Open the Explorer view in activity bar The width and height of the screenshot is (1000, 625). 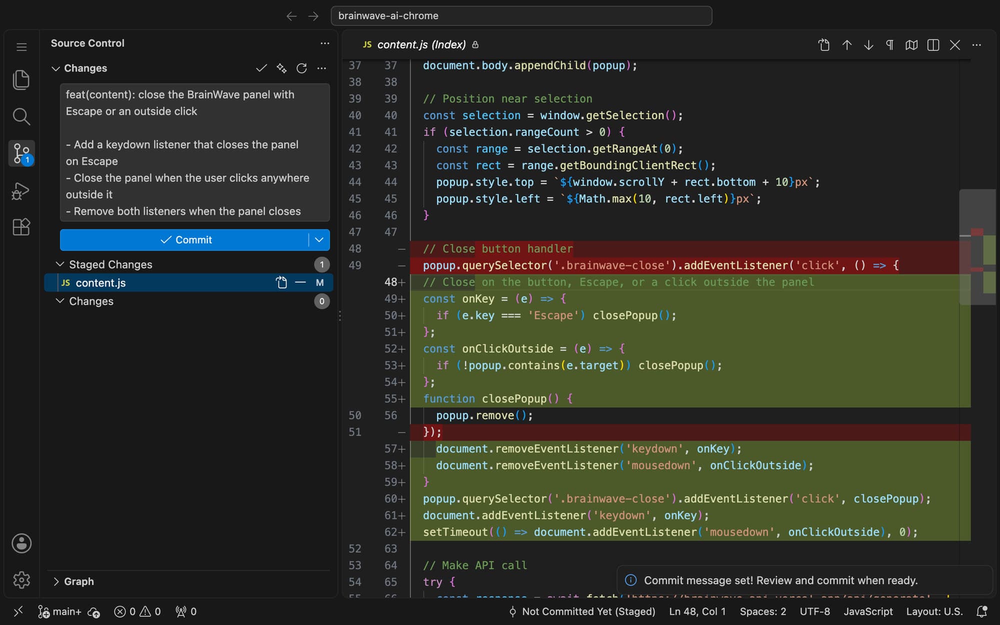[21, 80]
